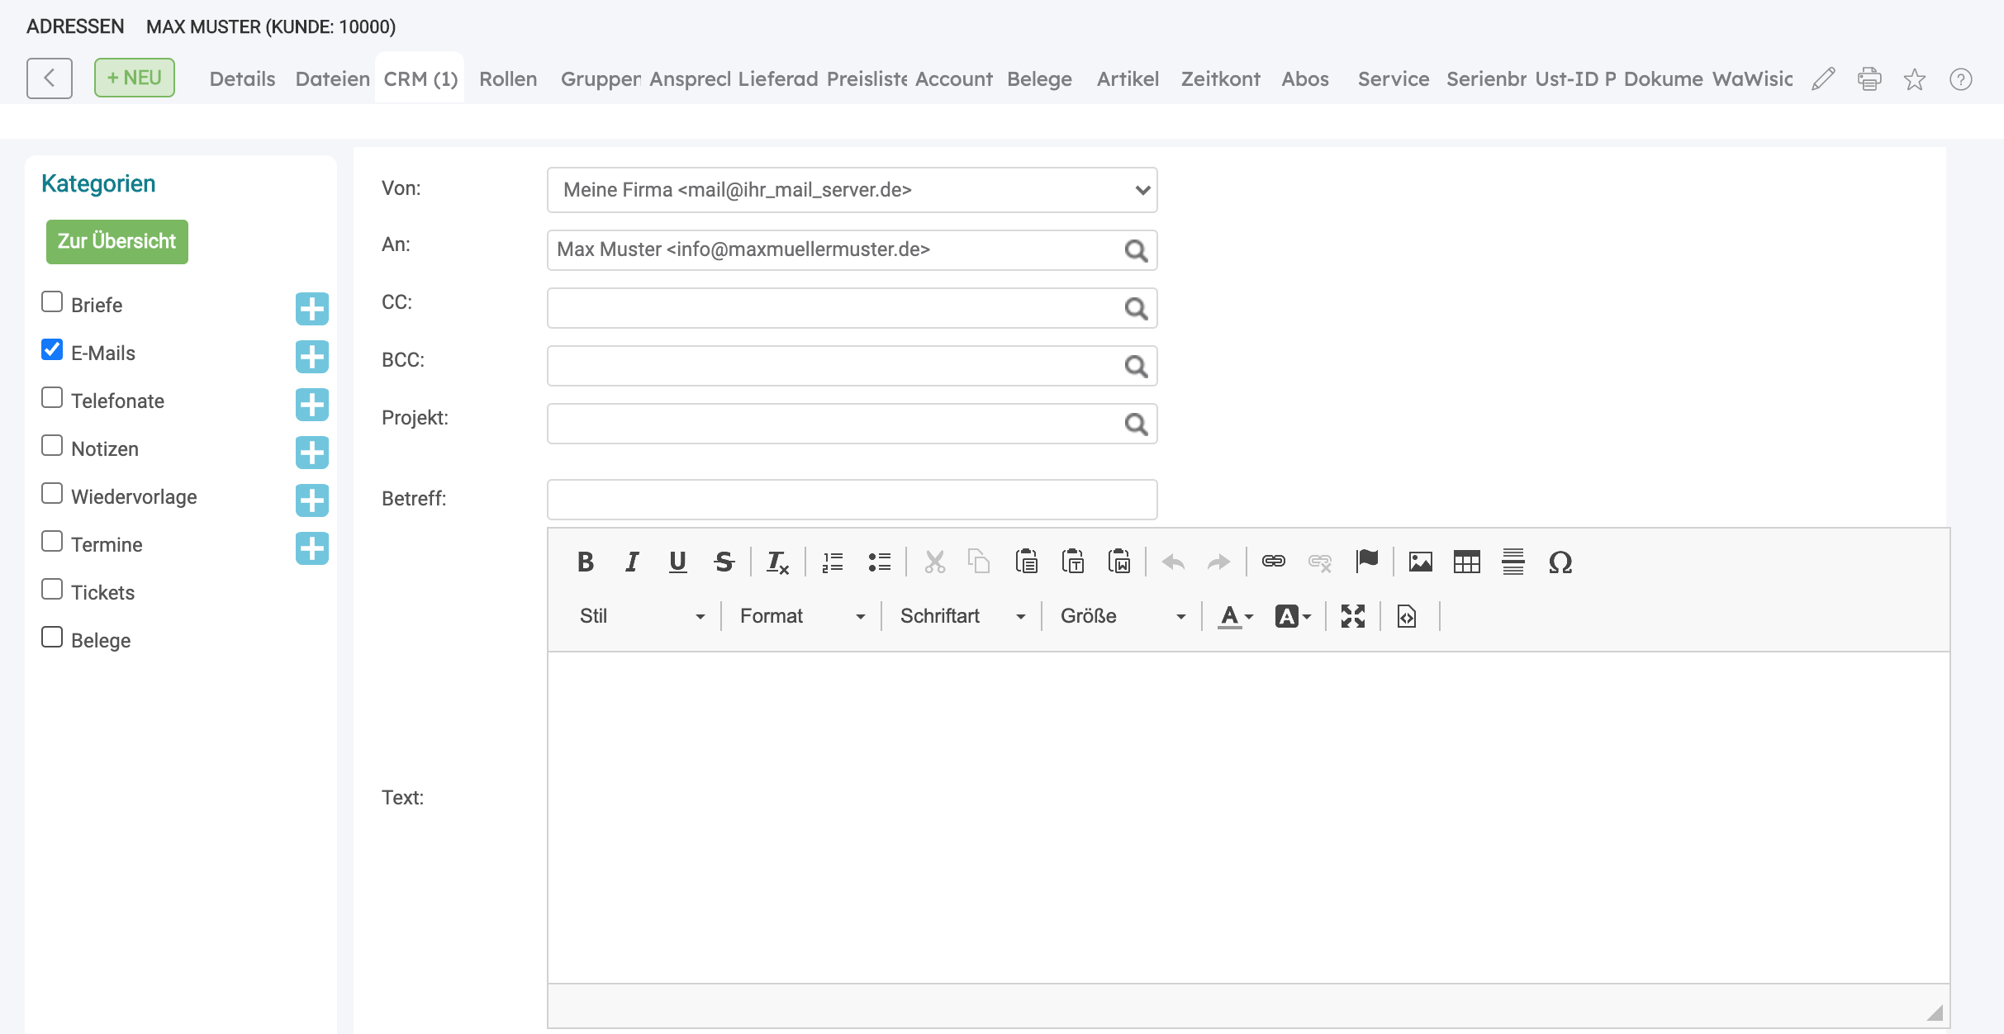Insert special character with Omega icon
Viewport: 2004px width, 1034px height.
(1560, 562)
